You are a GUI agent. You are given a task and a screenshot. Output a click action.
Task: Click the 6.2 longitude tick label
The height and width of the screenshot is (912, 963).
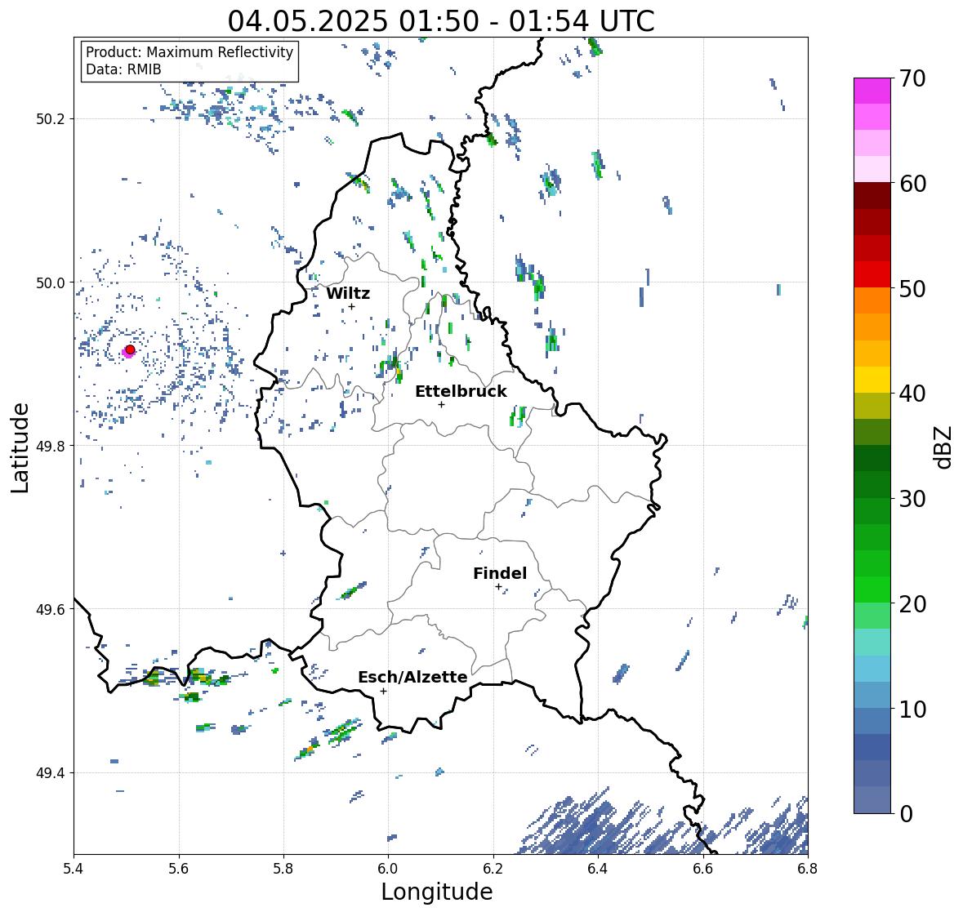point(493,868)
